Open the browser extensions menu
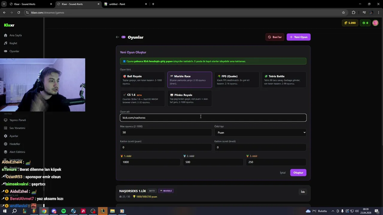This screenshot has width=383, height=215. (x=354, y=13)
